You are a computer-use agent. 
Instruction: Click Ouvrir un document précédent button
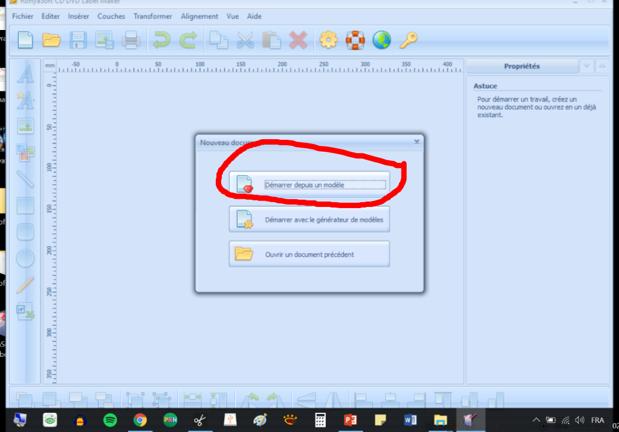point(309,254)
